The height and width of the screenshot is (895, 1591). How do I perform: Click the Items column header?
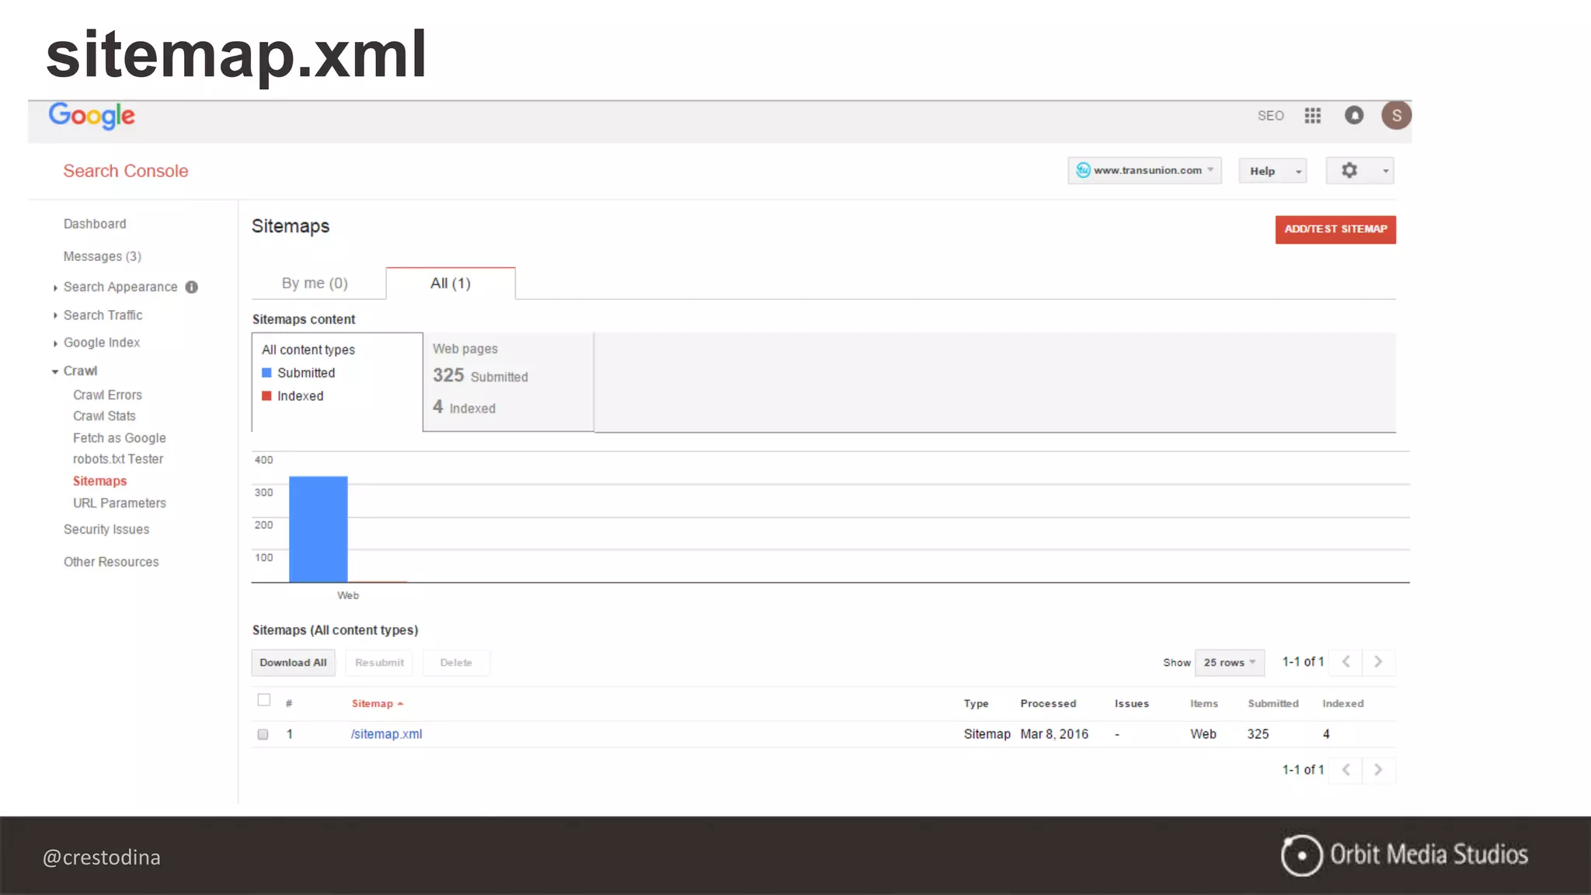[1204, 704]
